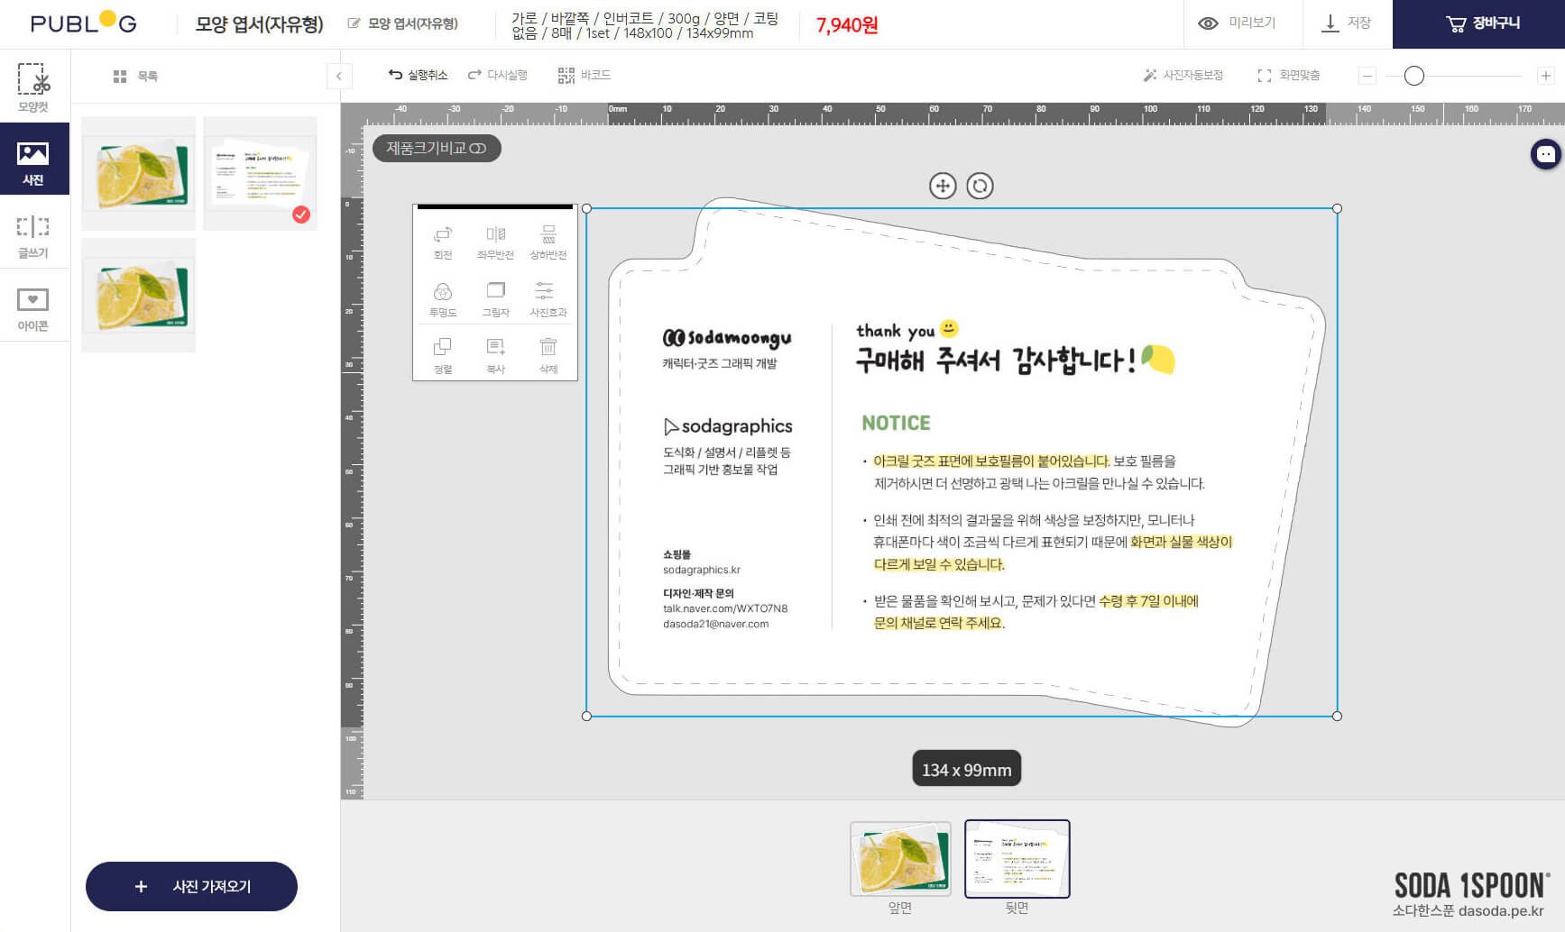The width and height of the screenshot is (1565, 932).
Task: Click the 회전 rotate icon
Action: [442, 242]
